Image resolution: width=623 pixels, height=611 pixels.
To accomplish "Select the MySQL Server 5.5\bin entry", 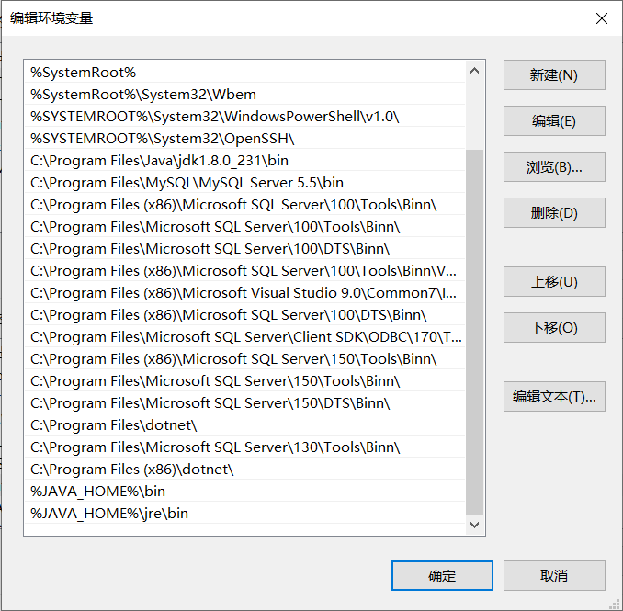I will (244, 182).
